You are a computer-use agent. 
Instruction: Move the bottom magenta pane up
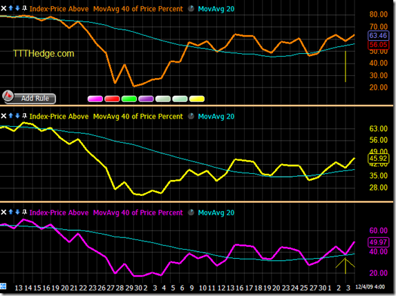point(11,212)
